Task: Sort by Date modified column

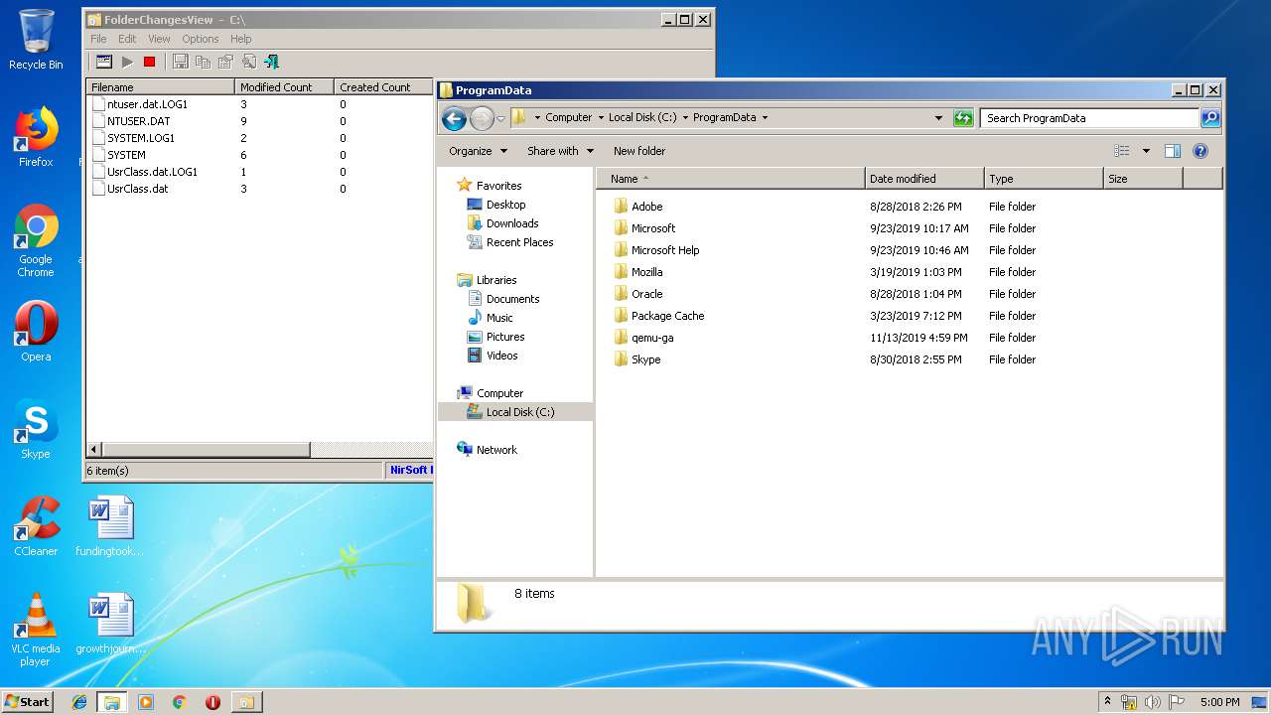Action: point(924,179)
